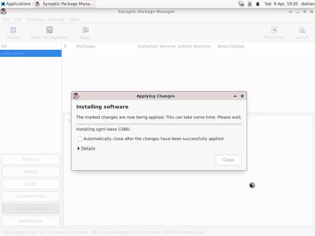Screen dimensions: 315x236
Task: Close the Applying Changes dialog via X
Action: click(242, 96)
